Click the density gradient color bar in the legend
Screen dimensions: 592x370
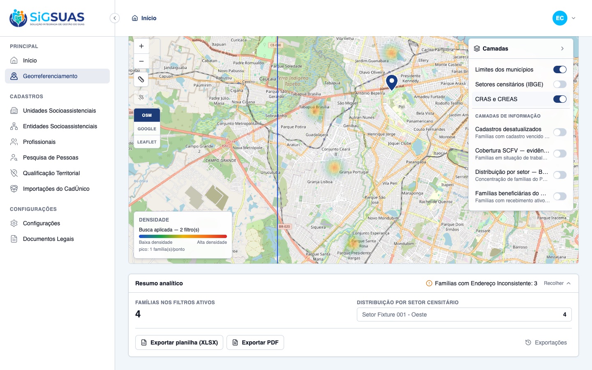pos(183,236)
